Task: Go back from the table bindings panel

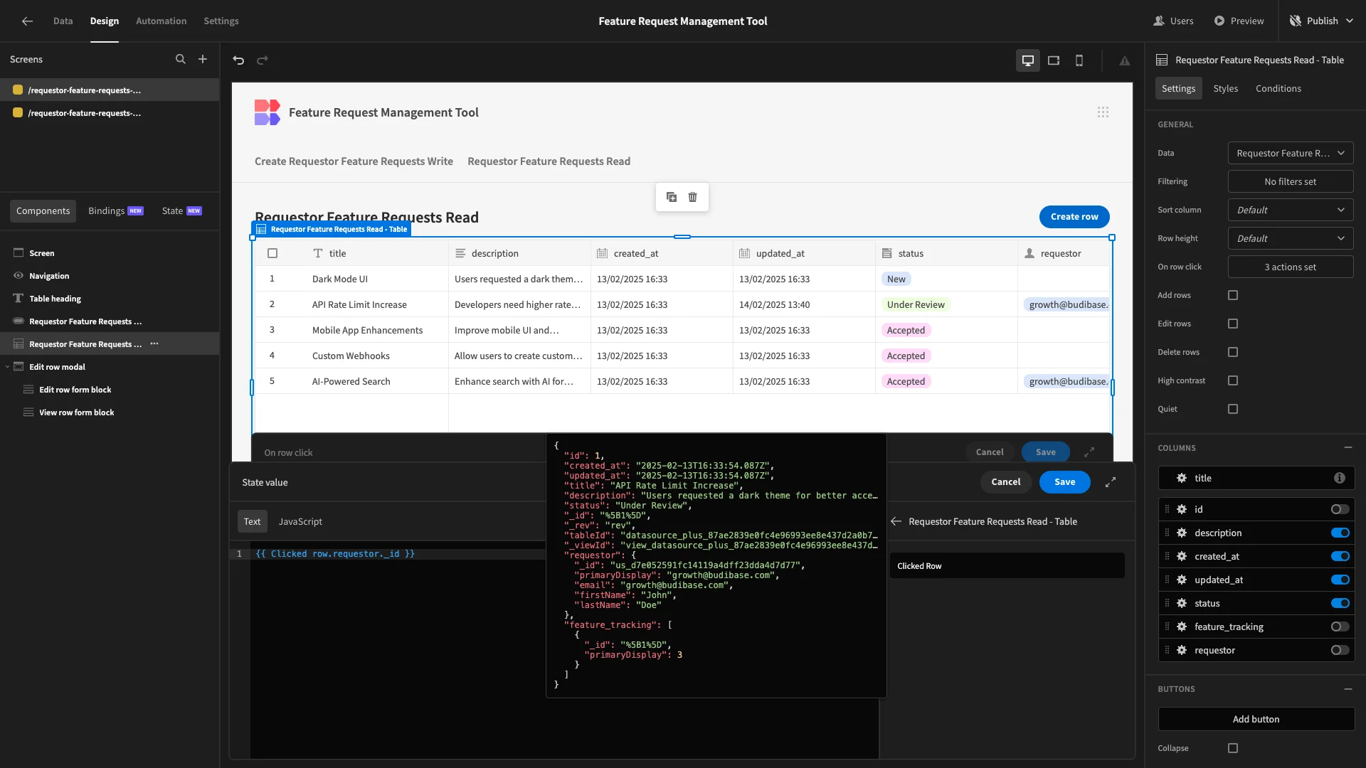Action: (896, 521)
